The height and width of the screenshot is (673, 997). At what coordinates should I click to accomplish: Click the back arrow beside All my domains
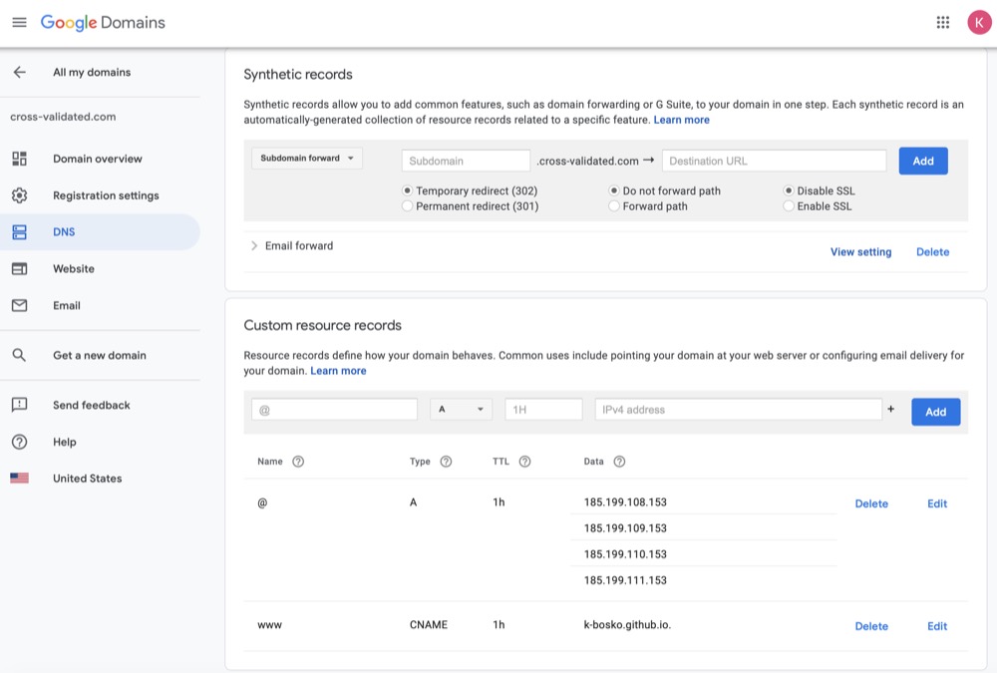coord(19,72)
